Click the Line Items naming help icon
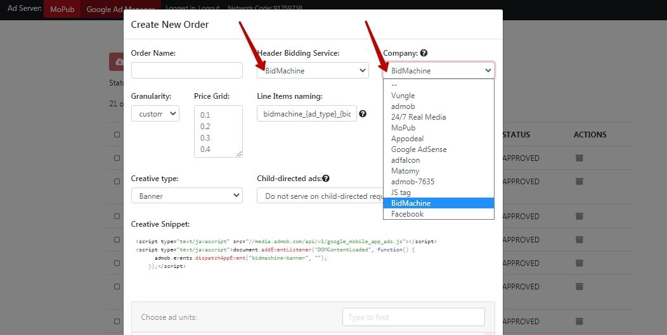Viewport: 667px width, 335px height. pos(363,113)
